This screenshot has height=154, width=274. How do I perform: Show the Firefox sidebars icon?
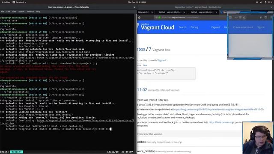[265, 18]
